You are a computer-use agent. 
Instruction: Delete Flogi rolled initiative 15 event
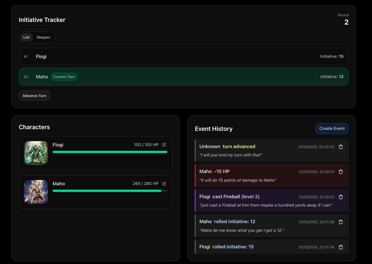tap(341, 247)
